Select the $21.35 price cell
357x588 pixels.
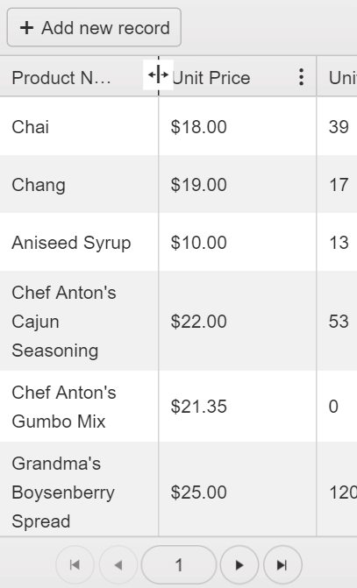pyautogui.click(x=237, y=407)
